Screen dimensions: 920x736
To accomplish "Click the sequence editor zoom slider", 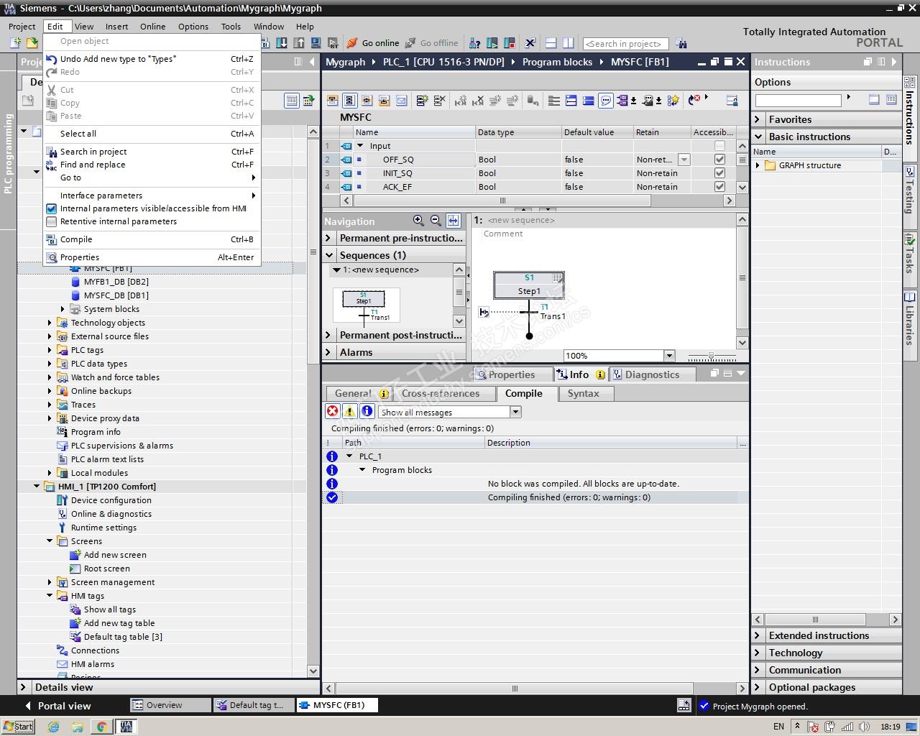I will (x=711, y=356).
